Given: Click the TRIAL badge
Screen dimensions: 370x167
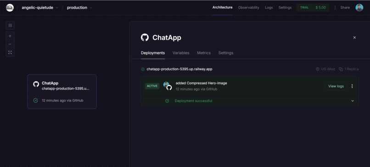Looking at the screenshot, I should point(304,7).
